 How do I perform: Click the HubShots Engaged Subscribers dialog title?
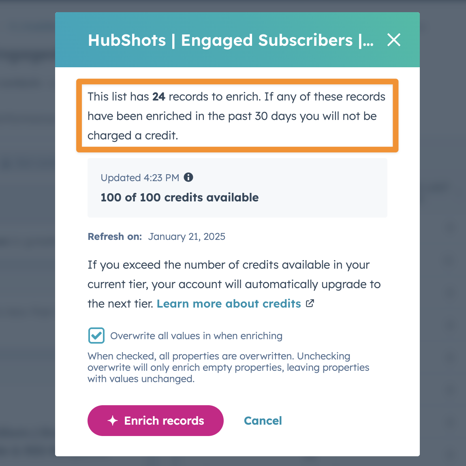point(230,40)
